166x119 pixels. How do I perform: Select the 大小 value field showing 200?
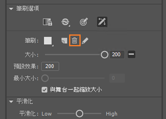coord(117,54)
